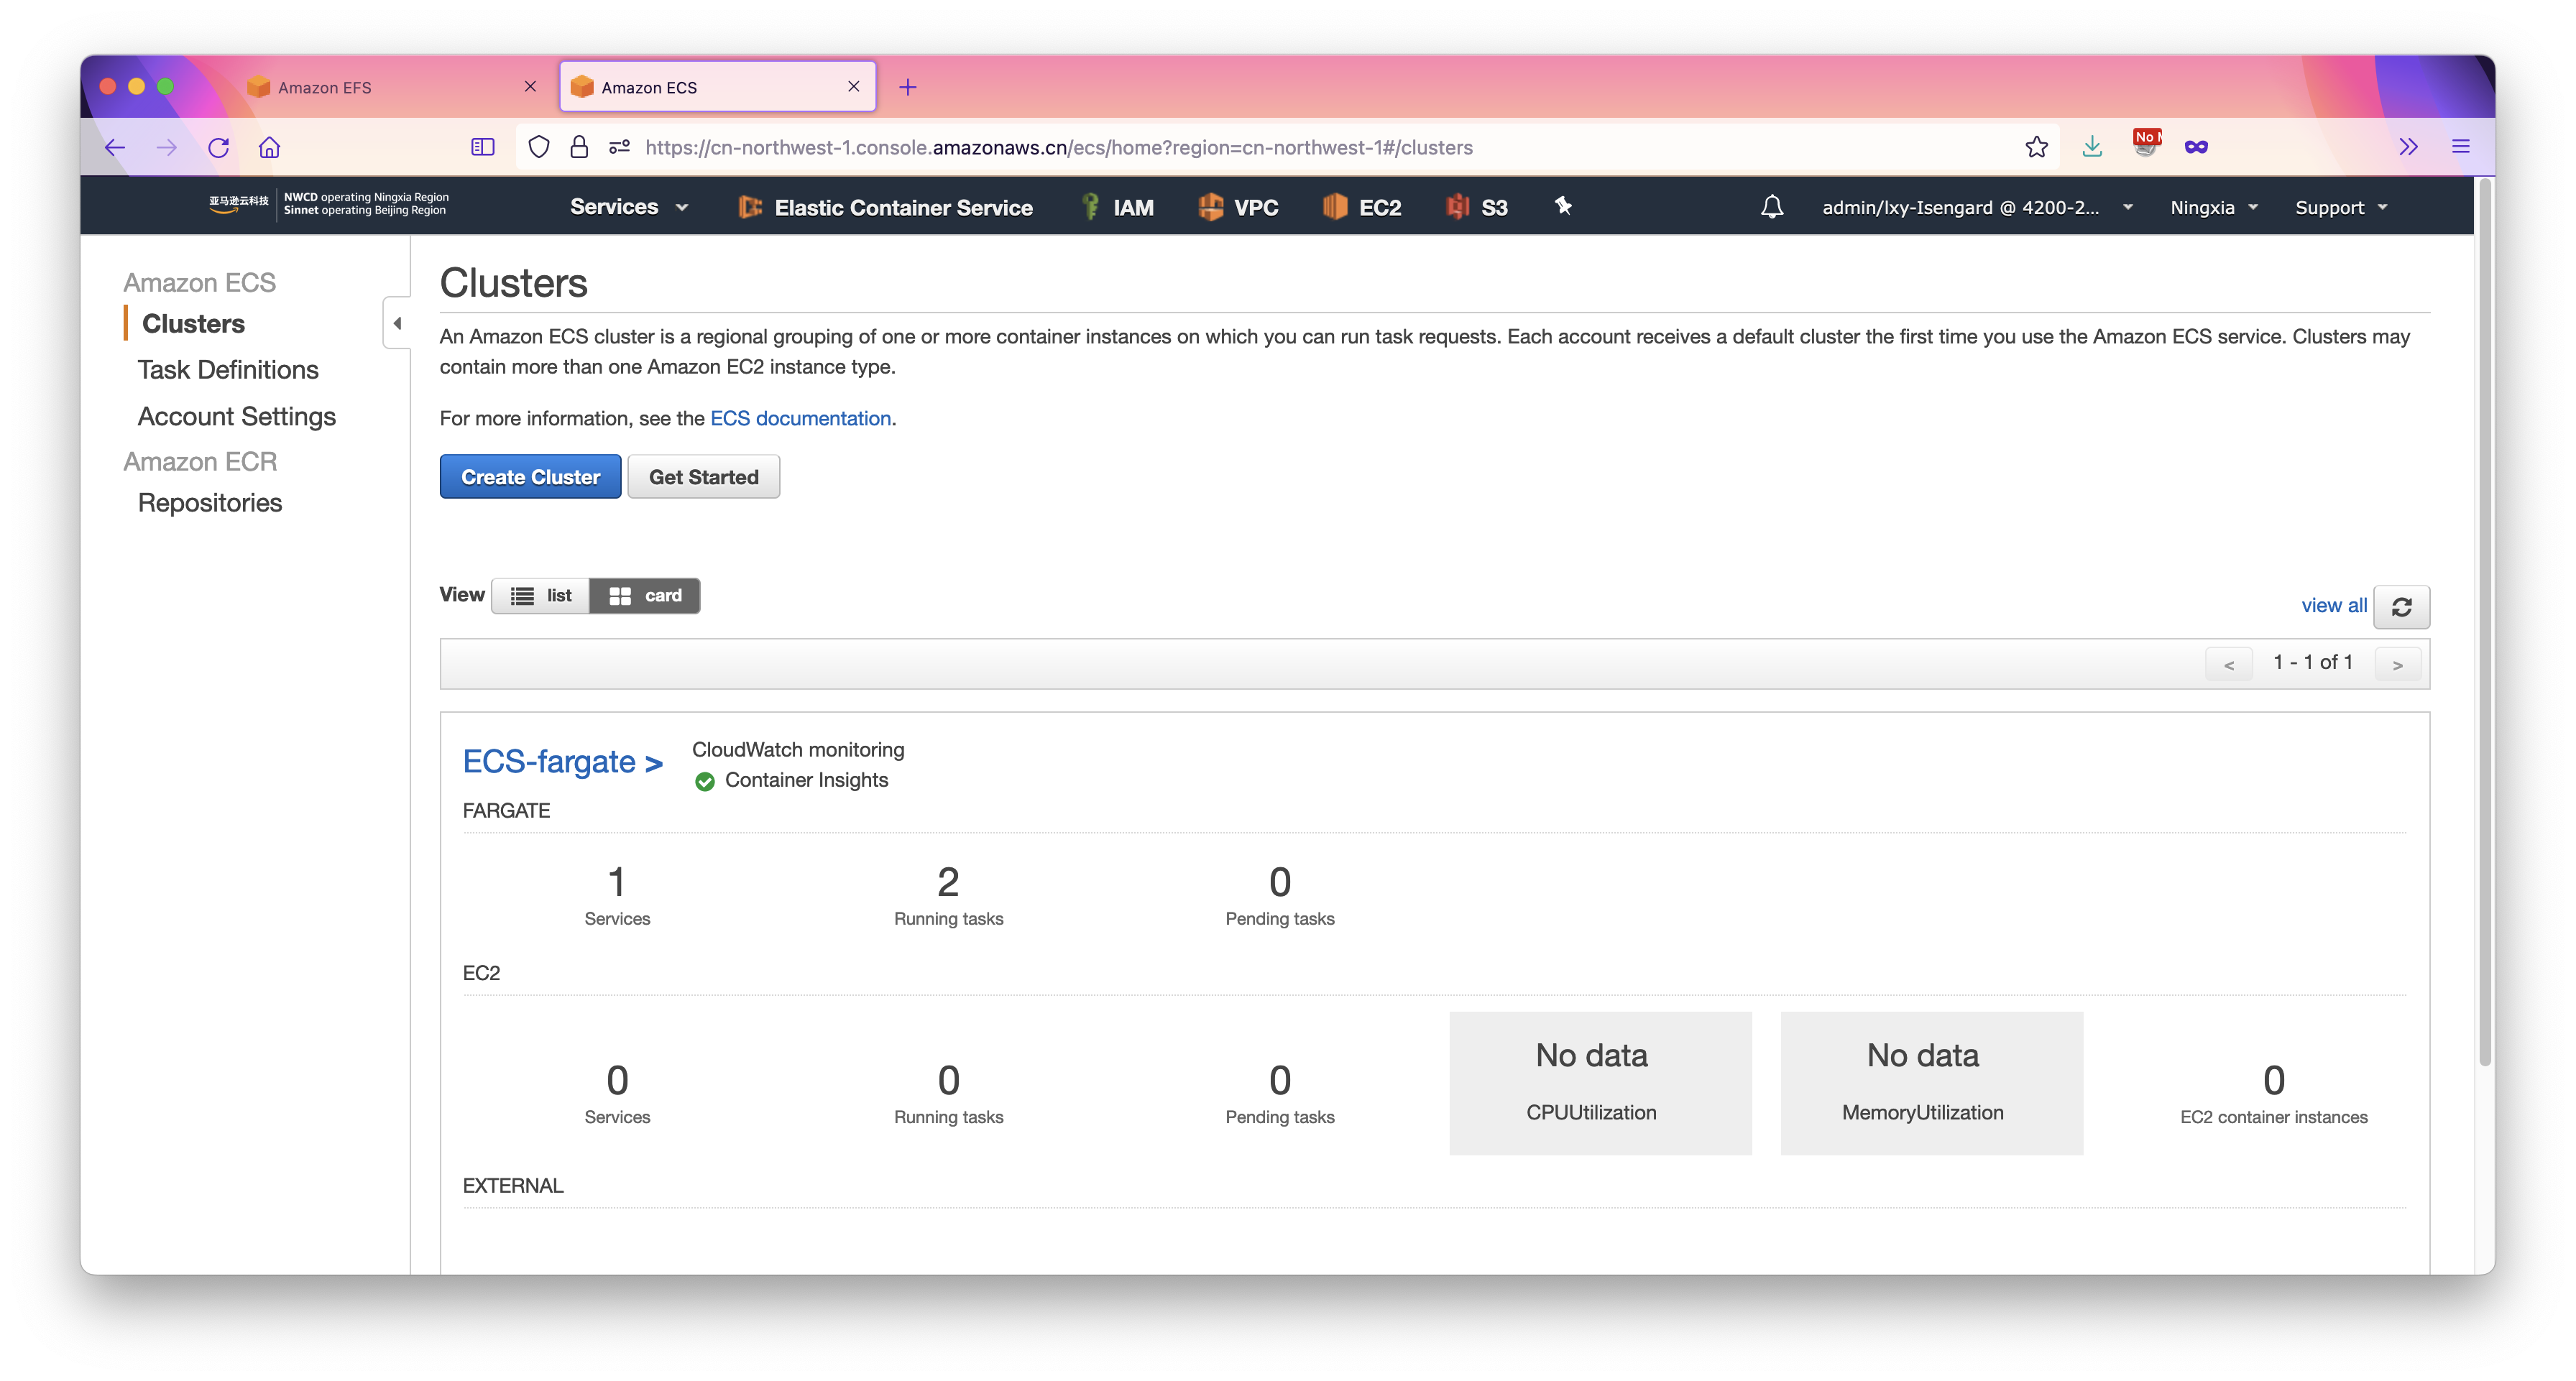Image resolution: width=2576 pixels, height=1381 pixels.
Task: Click the browser forward arrow
Action: pyautogui.click(x=167, y=147)
